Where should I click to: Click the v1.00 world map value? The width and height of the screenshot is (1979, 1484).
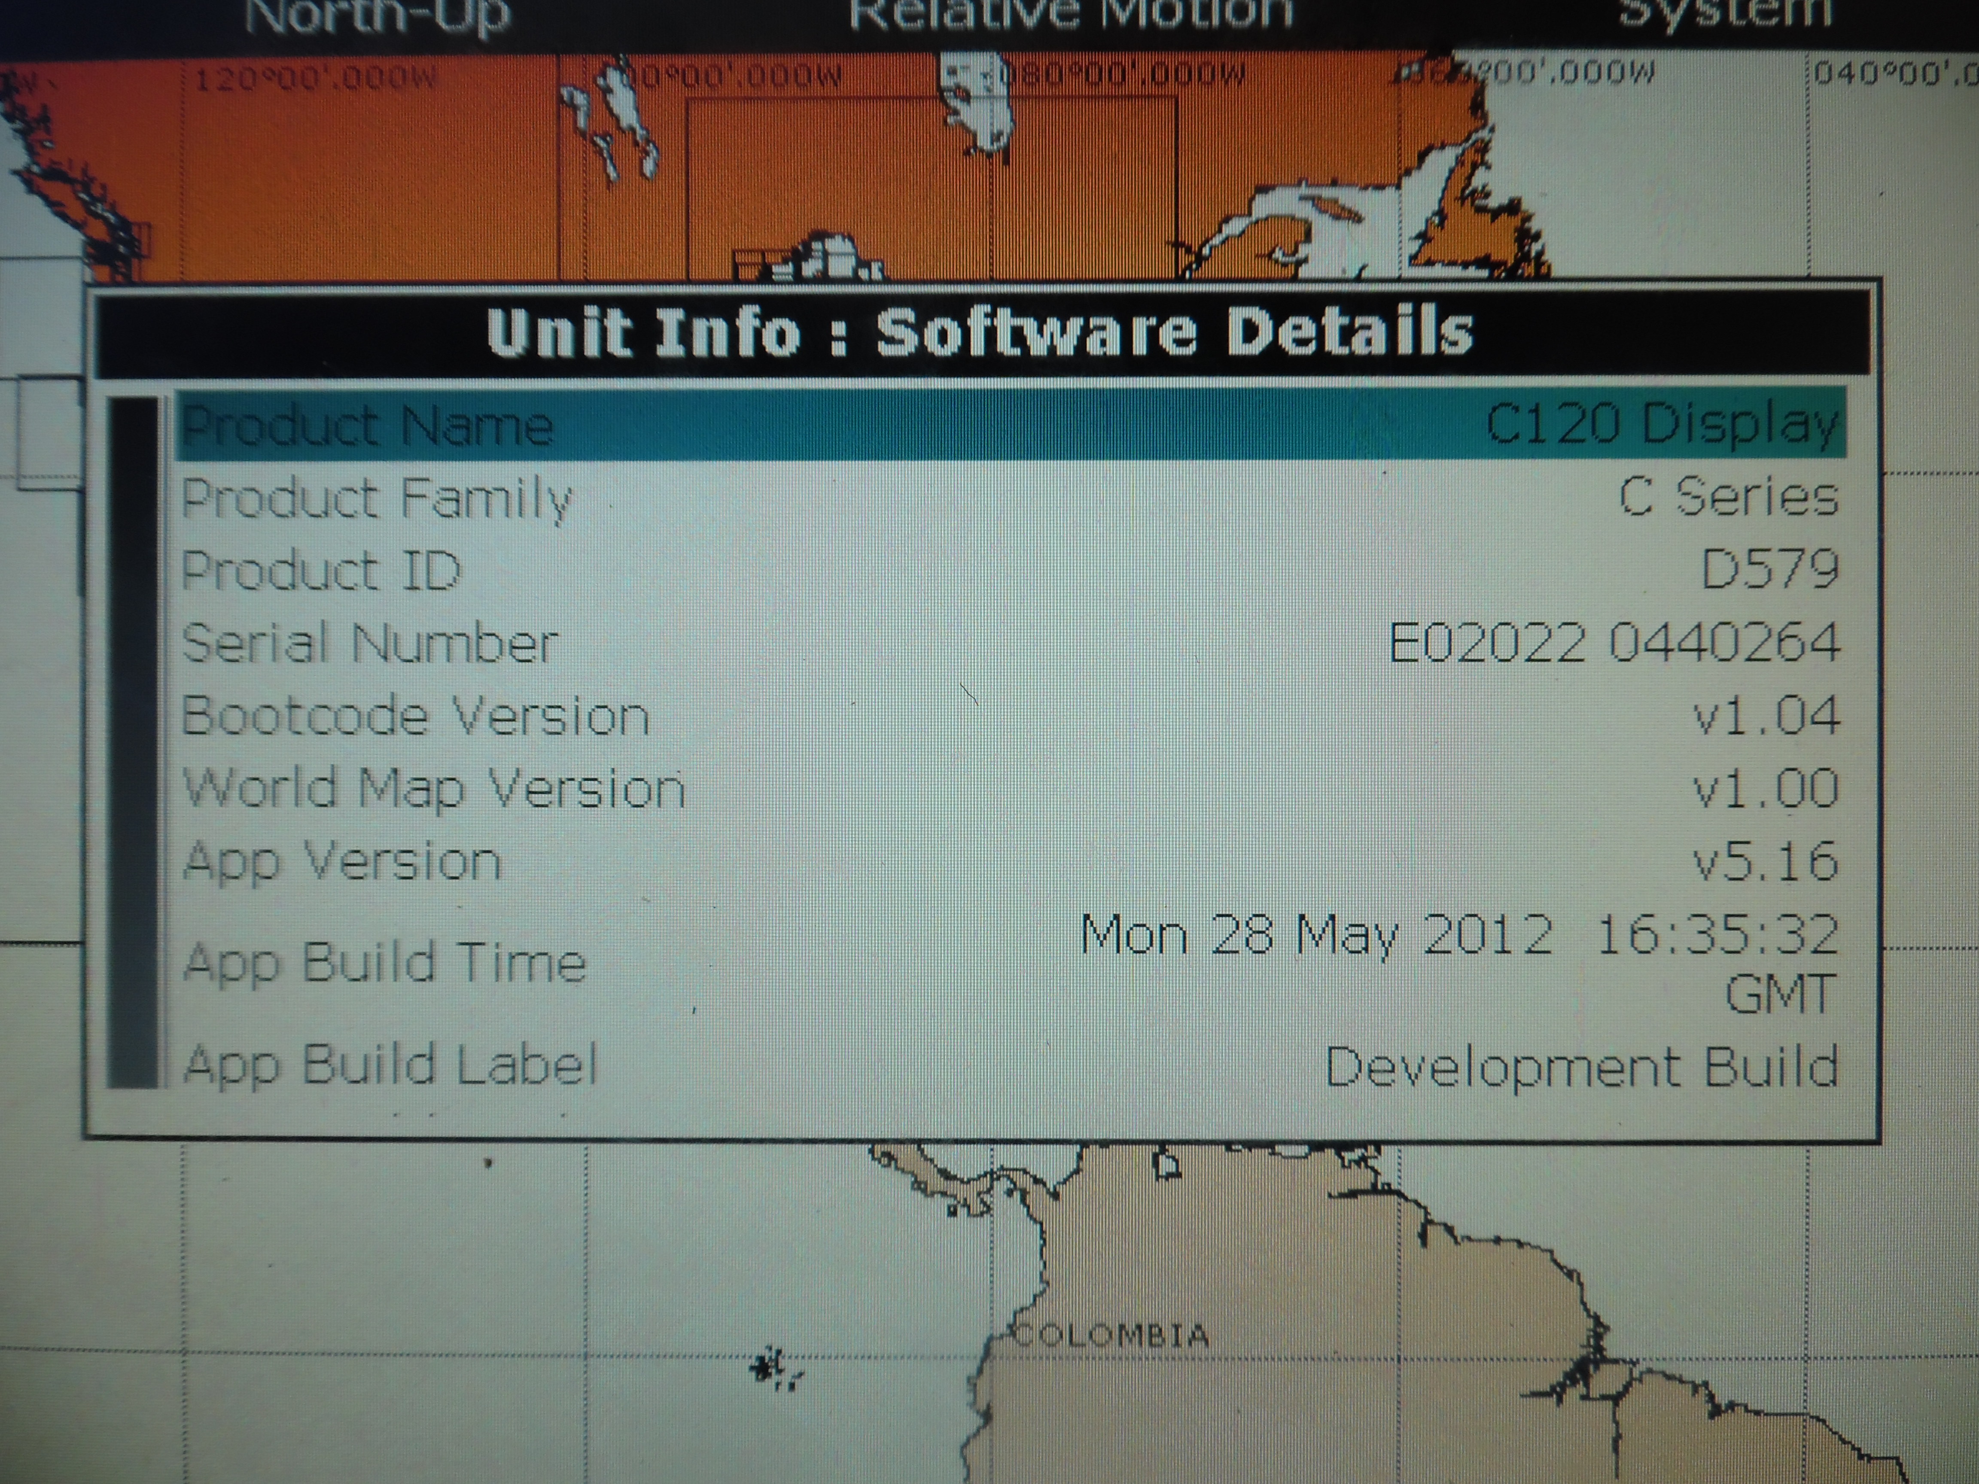tap(1766, 789)
